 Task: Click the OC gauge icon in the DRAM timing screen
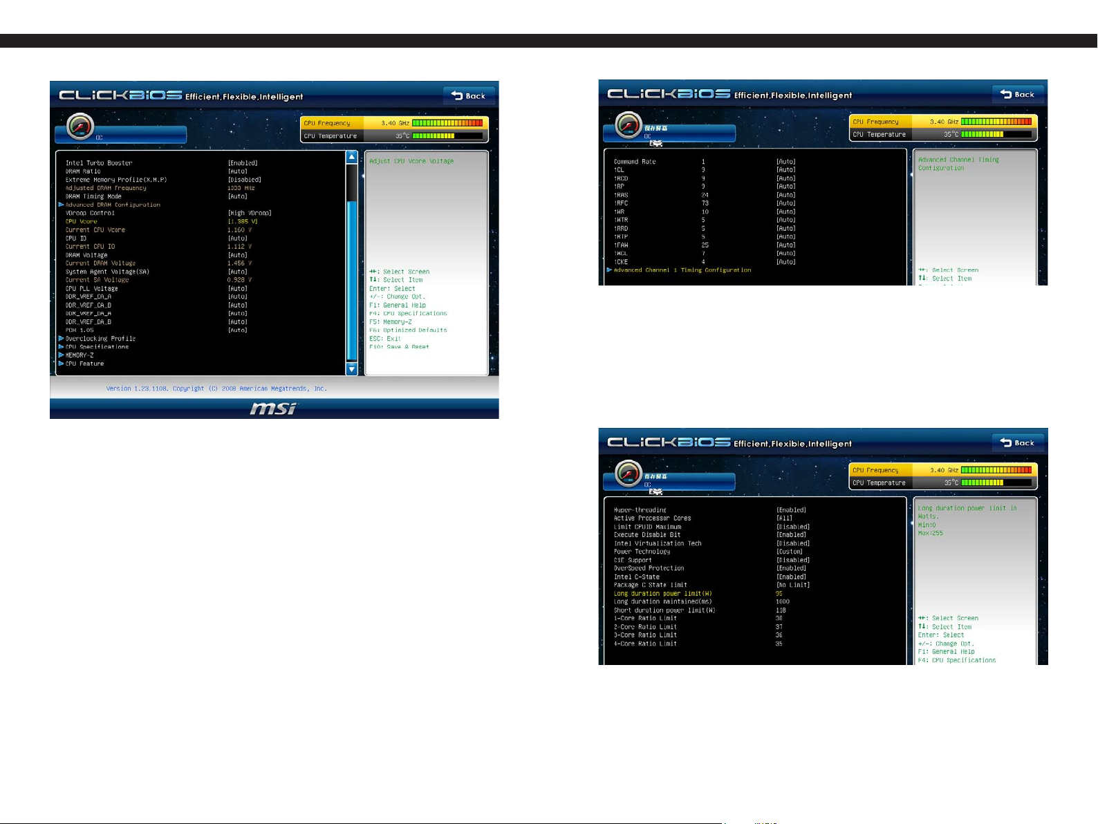click(629, 125)
